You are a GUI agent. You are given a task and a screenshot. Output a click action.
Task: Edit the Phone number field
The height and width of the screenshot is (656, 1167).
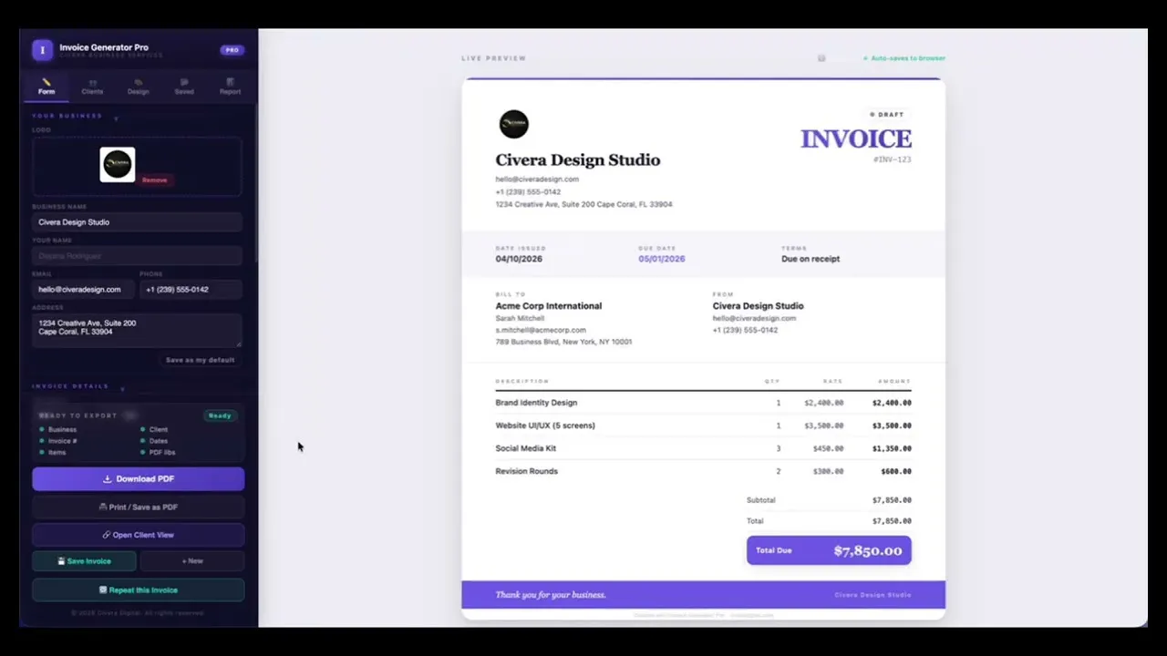[191, 290]
